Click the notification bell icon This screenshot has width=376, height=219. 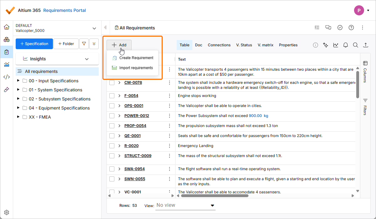(346, 45)
